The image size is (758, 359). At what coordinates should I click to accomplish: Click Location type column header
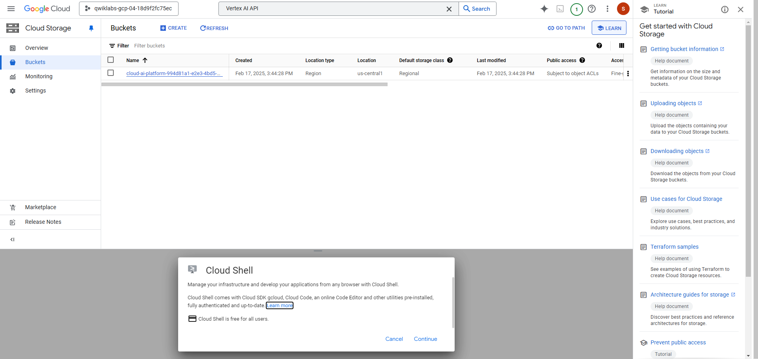click(x=320, y=60)
